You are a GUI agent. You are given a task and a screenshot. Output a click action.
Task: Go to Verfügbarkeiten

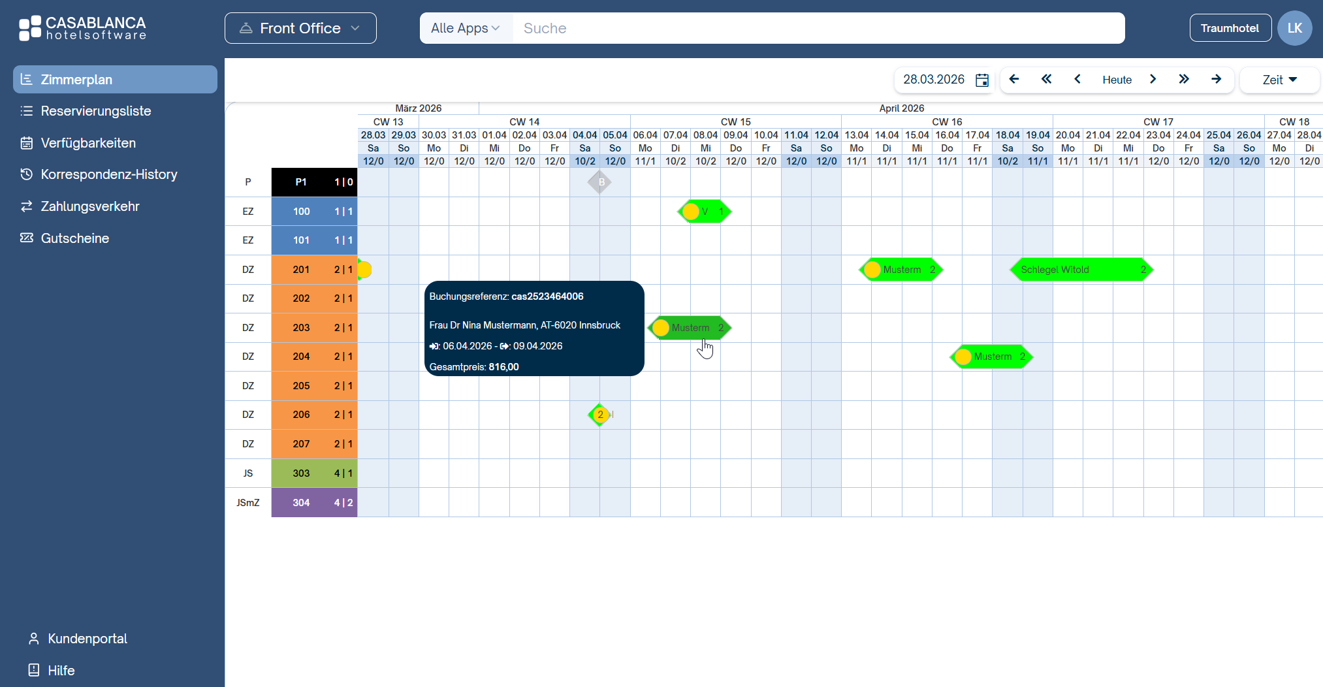[x=88, y=143]
